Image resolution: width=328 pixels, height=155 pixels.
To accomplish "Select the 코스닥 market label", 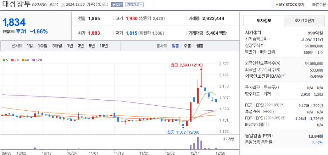I will click(x=53, y=4).
